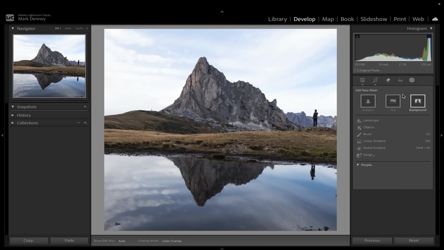Hide the top module panel arrow
The width and height of the screenshot is (444, 250).
pos(222,11)
